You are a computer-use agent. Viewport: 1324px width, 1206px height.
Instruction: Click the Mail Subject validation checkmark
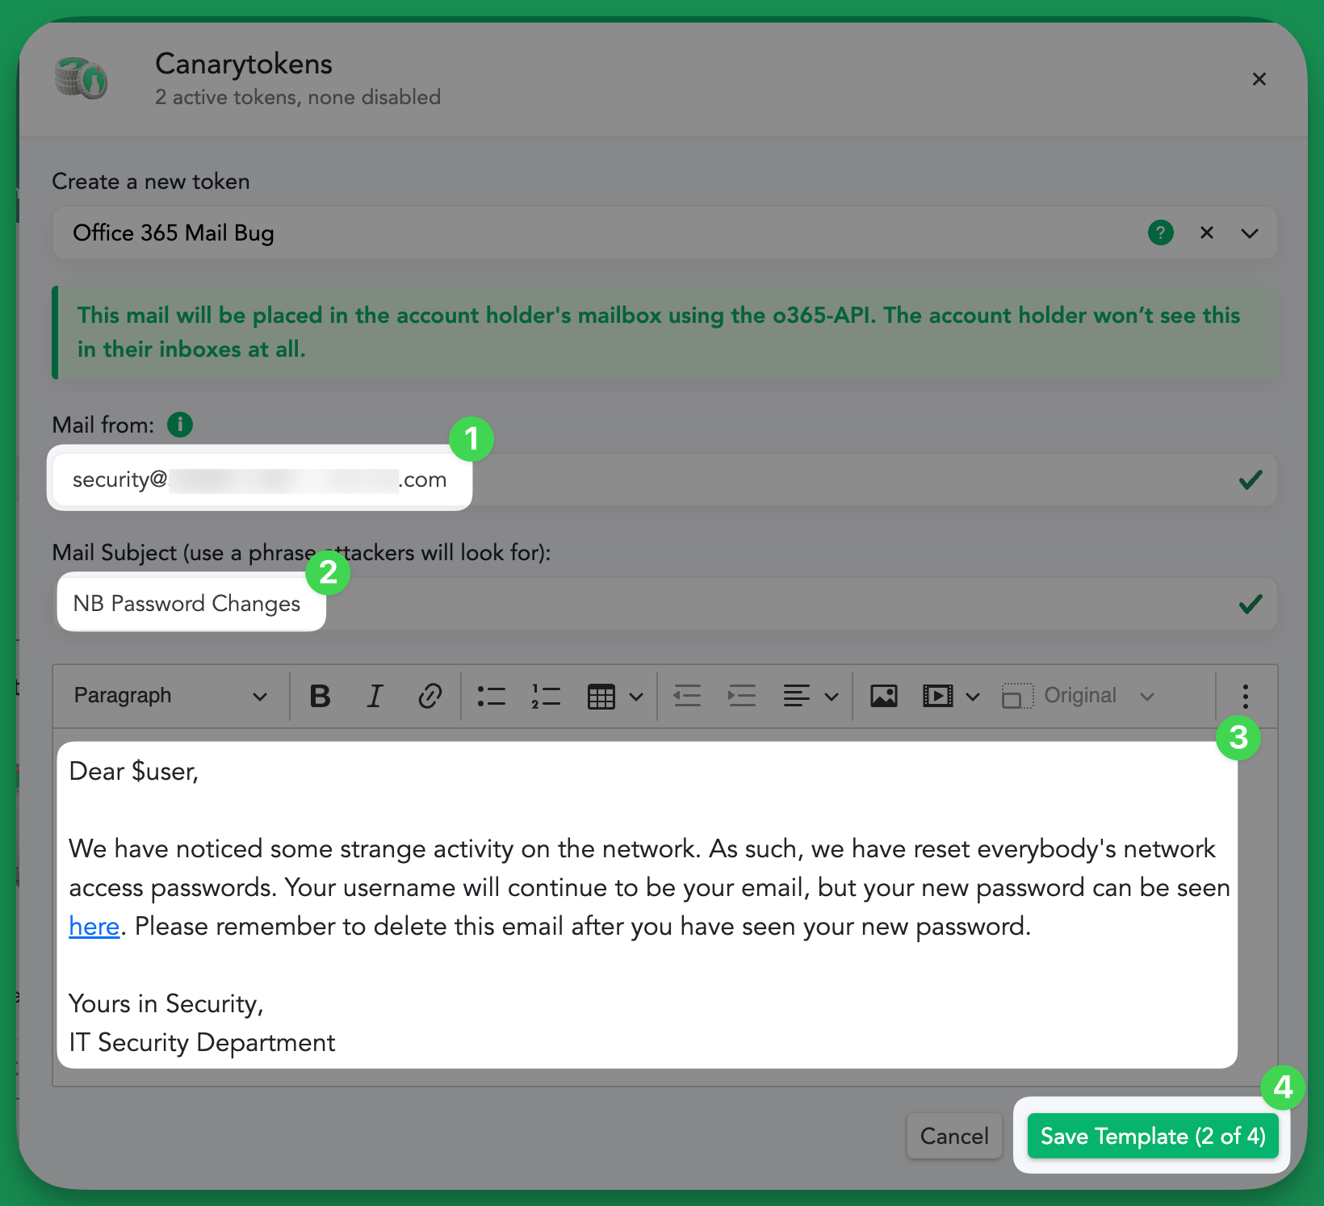1251,604
